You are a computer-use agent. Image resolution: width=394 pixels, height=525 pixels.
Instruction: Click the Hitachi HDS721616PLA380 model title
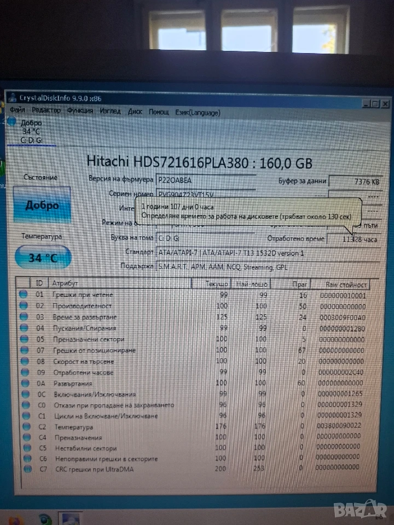[x=199, y=162]
